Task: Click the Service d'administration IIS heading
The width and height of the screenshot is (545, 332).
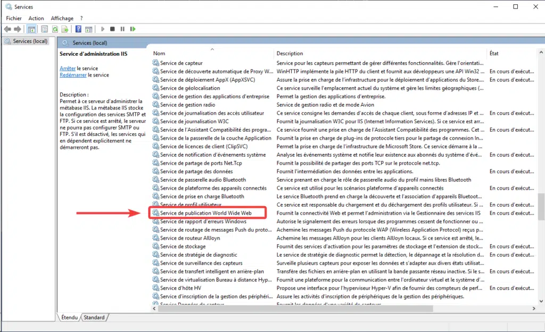Action: coord(93,54)
